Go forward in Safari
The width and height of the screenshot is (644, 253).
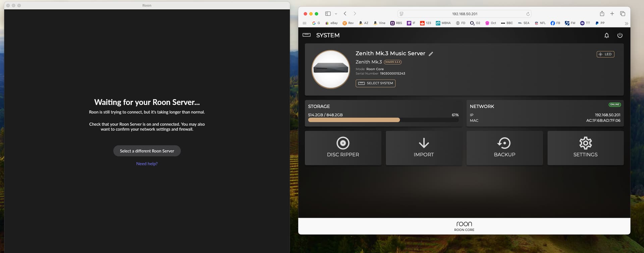point(355,14)
